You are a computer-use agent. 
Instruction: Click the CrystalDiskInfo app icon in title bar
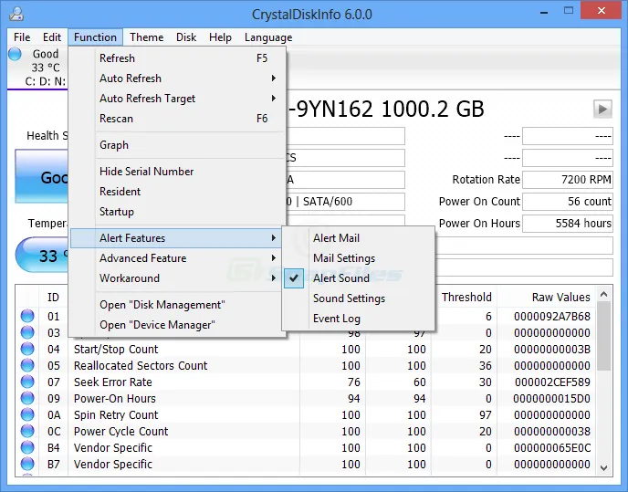[16, 14]
